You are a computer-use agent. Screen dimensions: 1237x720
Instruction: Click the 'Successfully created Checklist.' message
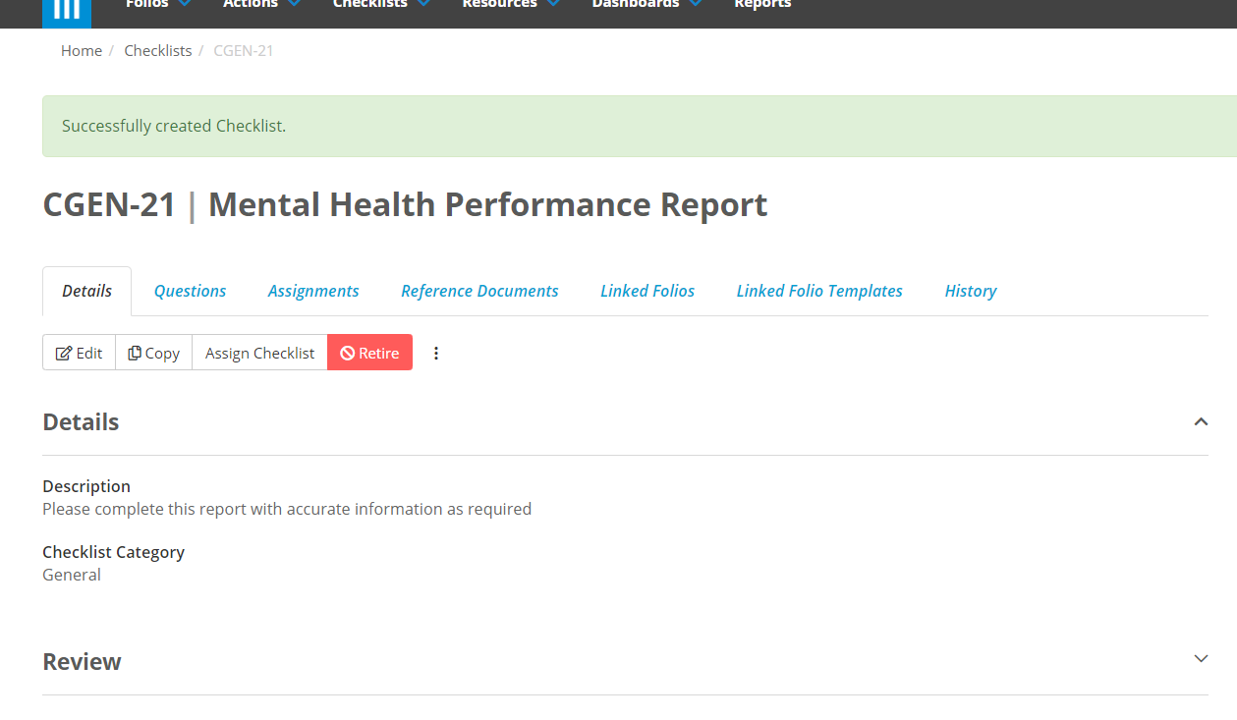pyautogui.click(x=174, y=126)
